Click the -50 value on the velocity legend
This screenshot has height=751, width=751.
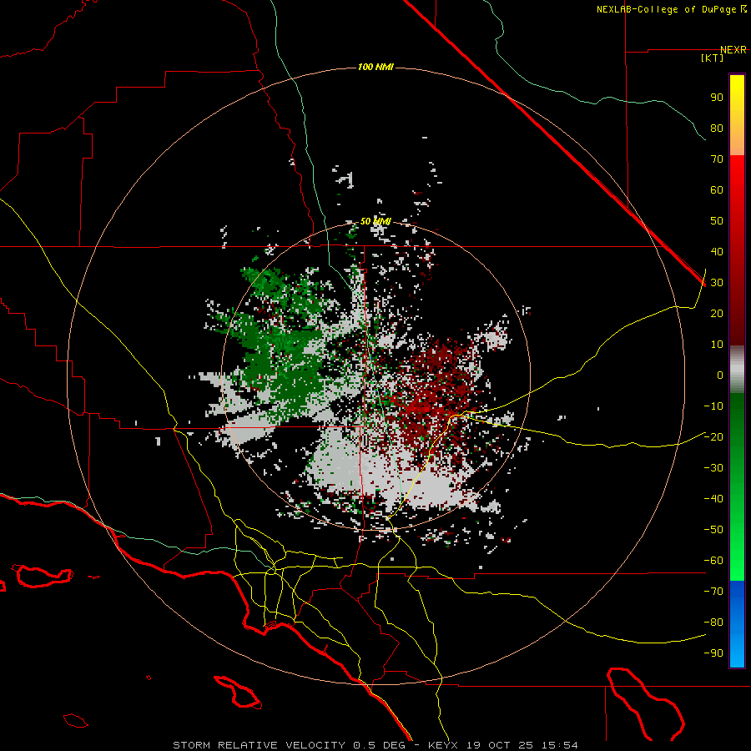(x=713, y=530)
